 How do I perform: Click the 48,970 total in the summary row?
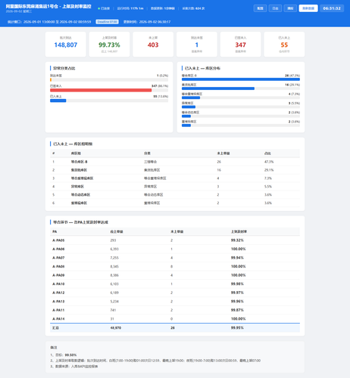click(116, 328)
